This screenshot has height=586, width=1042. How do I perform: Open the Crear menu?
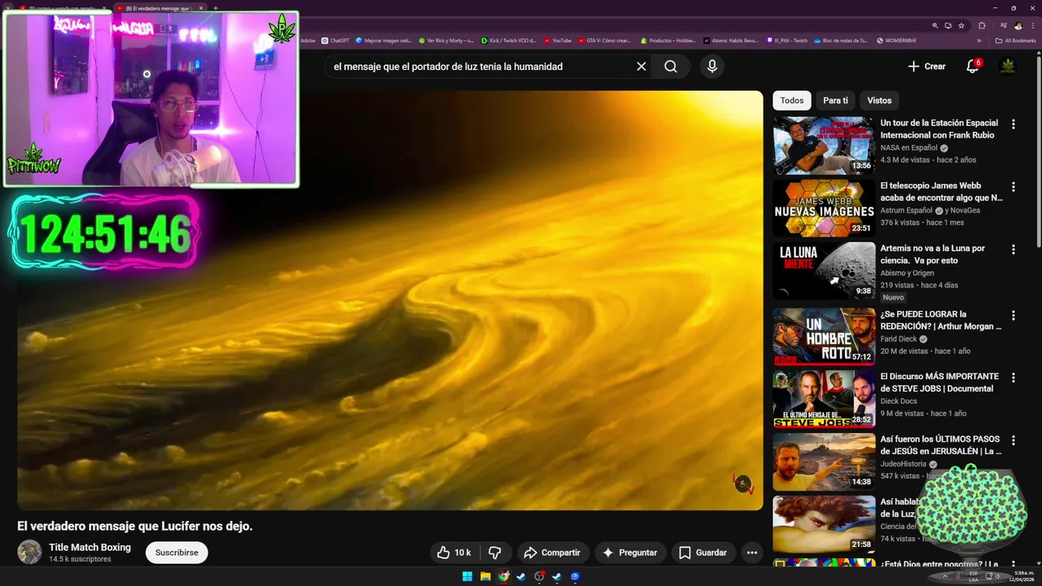pyautogui.click(x=926, y=67)
